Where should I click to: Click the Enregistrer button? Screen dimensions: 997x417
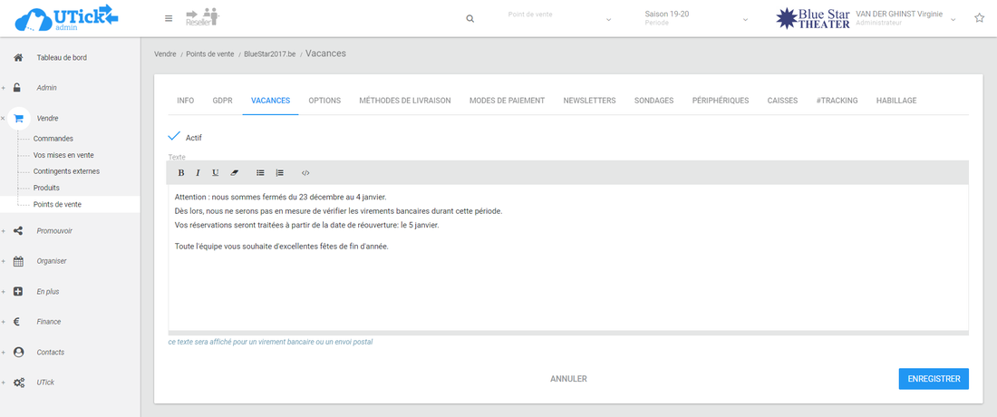934,379
